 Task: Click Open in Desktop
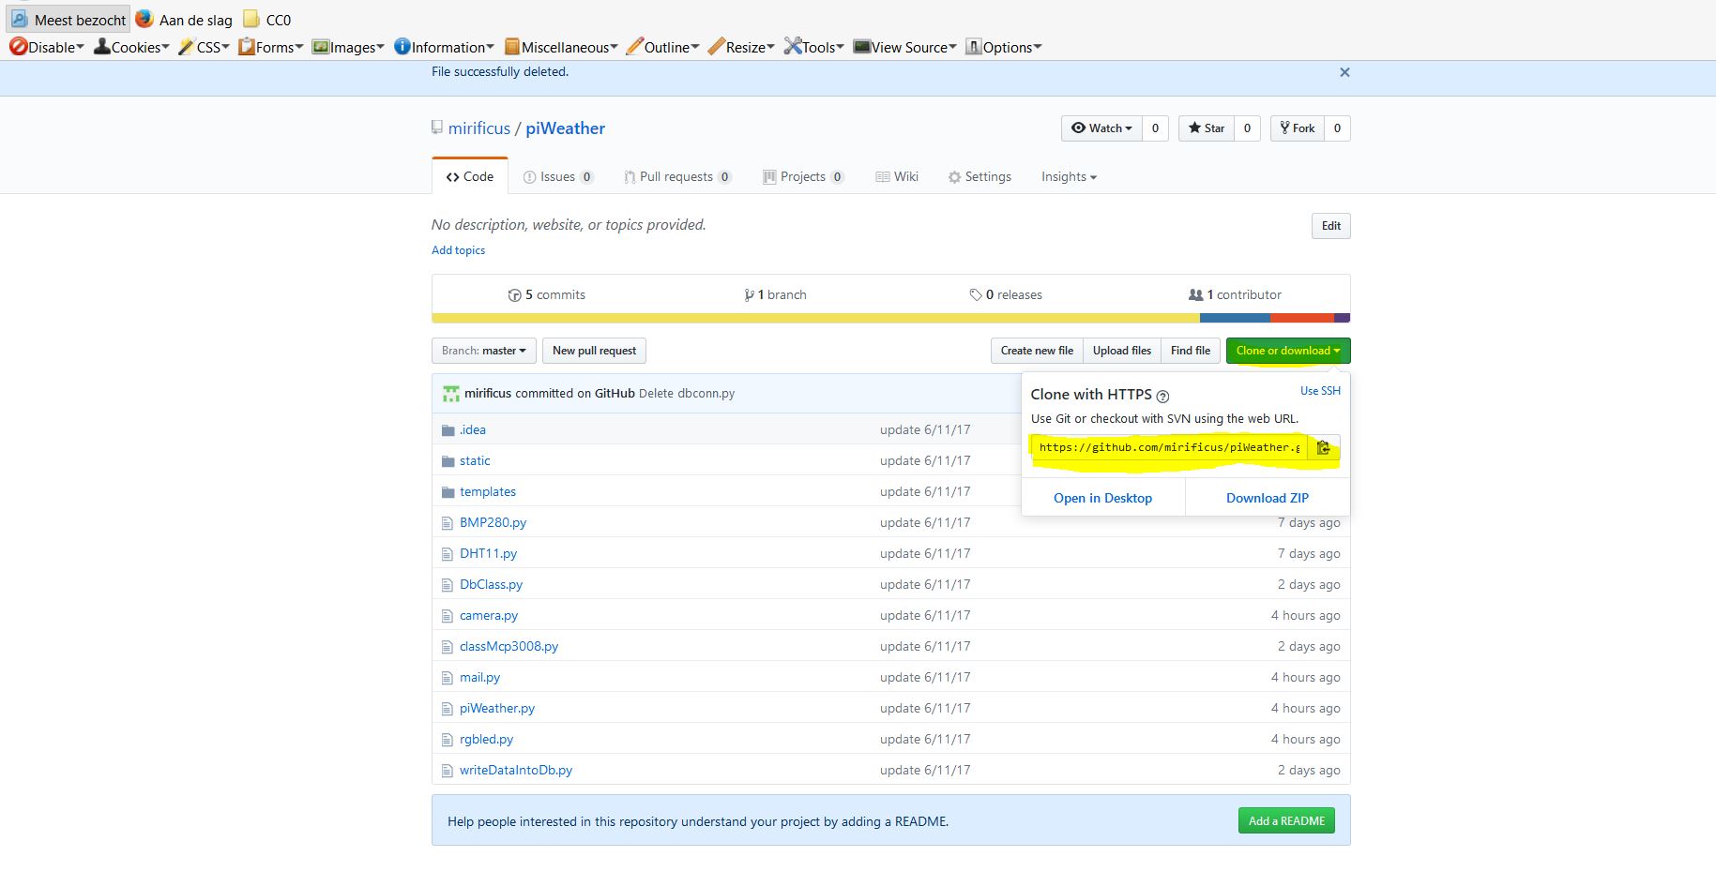1102,498
